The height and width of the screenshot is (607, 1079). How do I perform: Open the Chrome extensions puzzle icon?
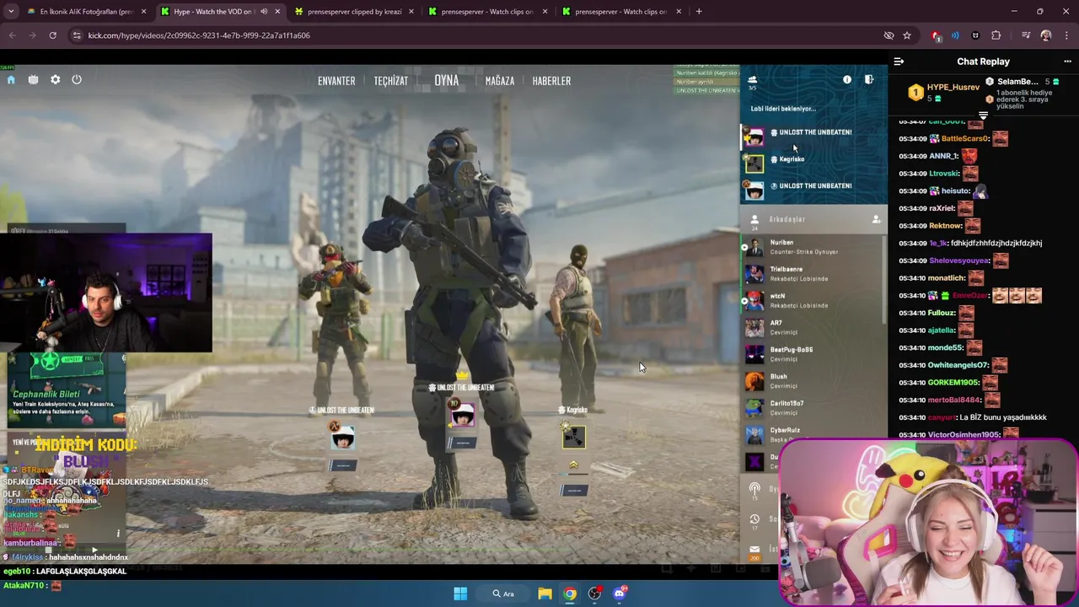click(x=996, y=35)
